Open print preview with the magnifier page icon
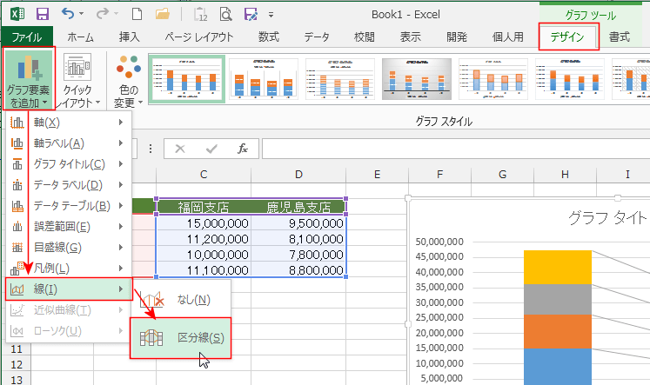The width and height of the screenshot is (650, 385). coord(225,14)
